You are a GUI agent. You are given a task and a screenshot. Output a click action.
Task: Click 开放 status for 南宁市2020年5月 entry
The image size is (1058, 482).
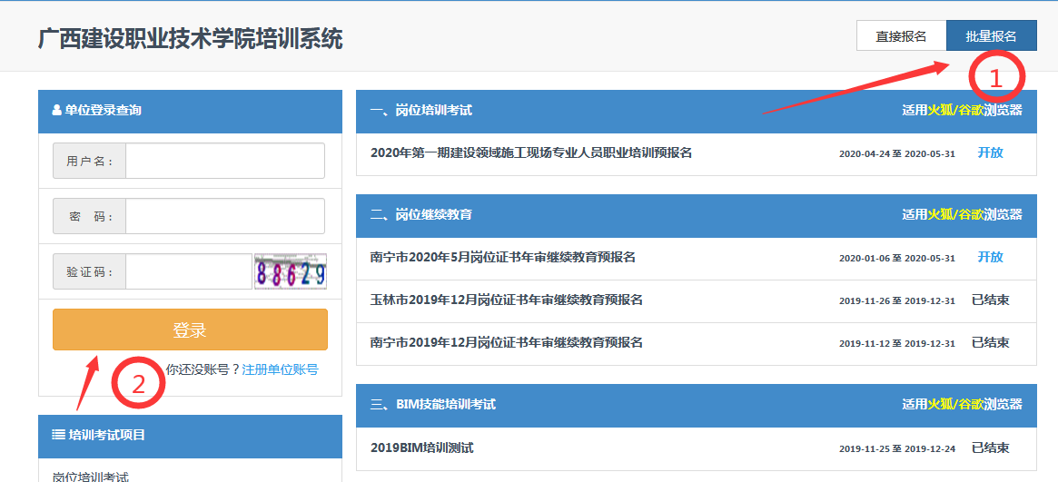(x=990, y=258)
